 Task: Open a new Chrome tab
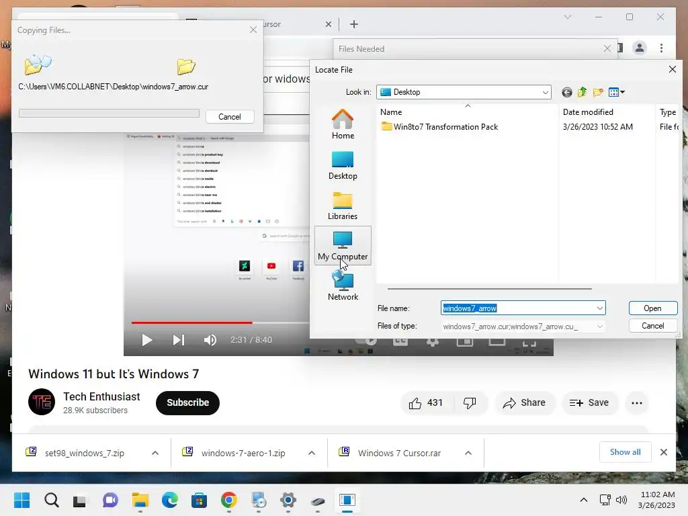click(354, 24)
